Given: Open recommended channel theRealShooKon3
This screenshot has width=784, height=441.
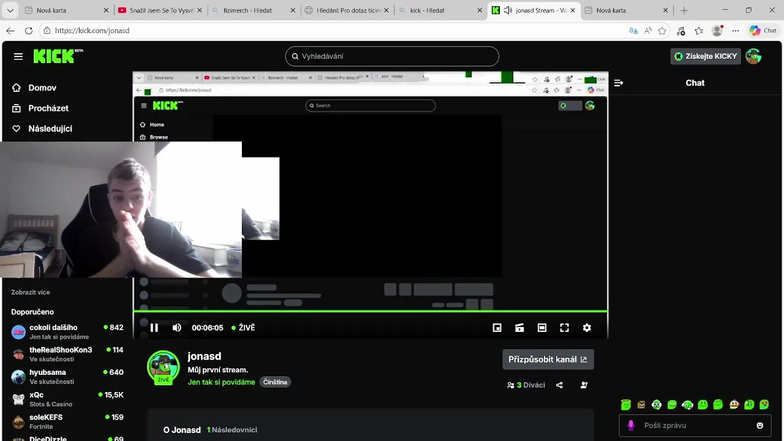Looking at the screenshot, I should (x=67, y=354).
